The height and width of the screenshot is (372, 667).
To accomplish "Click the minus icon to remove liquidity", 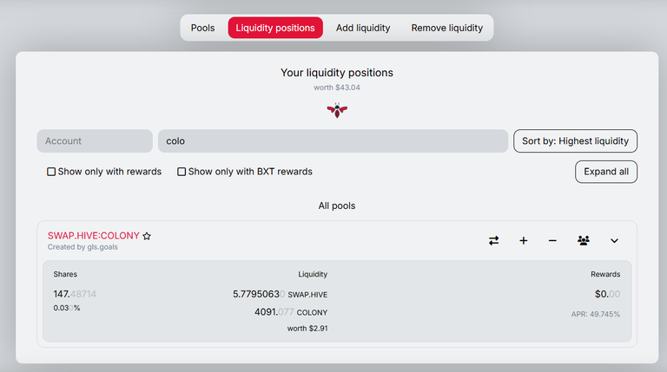I will click(552, 241).
